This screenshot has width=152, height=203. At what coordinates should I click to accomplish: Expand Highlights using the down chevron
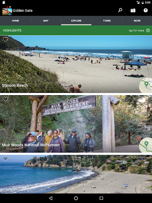(x=148, y=31)
